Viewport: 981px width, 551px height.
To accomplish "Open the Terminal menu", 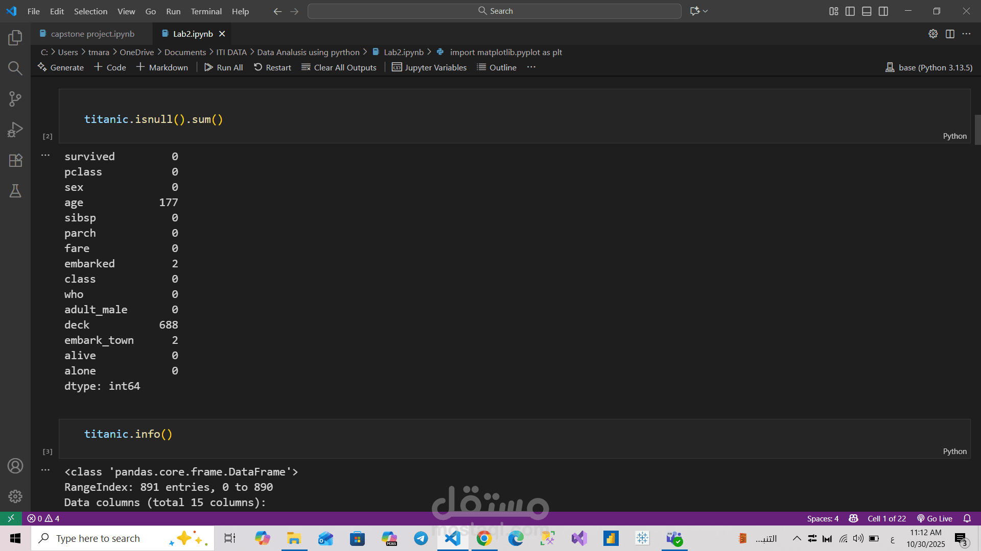I will point(206,11).
